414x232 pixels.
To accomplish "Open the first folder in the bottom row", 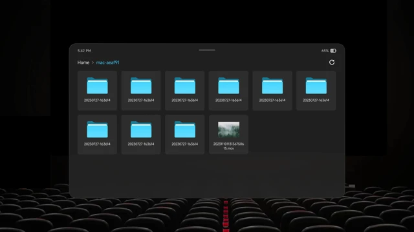I will click(97, 135).
